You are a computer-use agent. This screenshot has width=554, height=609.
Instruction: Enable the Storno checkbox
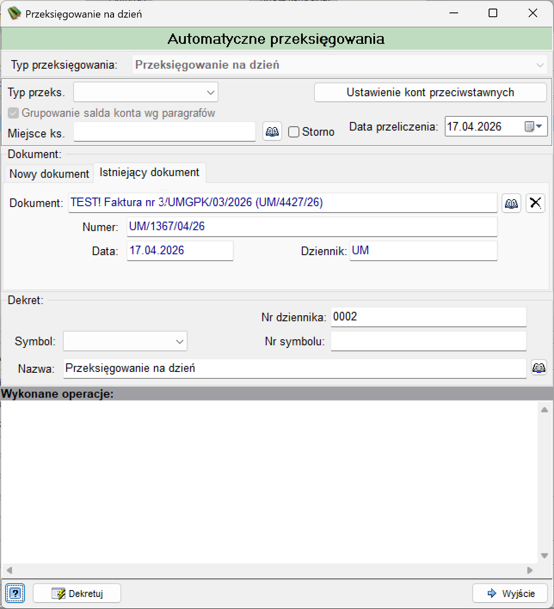pyautogui.click(x=294, y=132)
